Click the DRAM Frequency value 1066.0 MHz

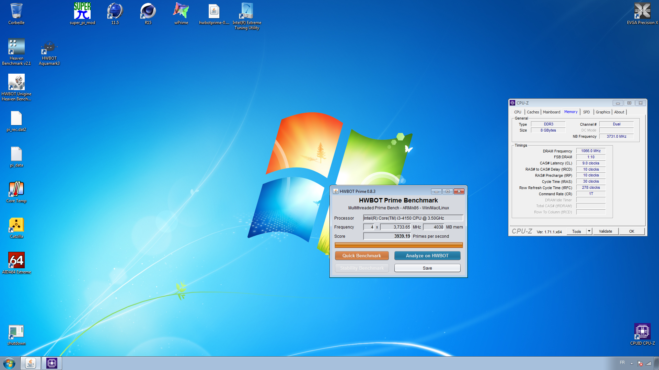coord(591,151)
